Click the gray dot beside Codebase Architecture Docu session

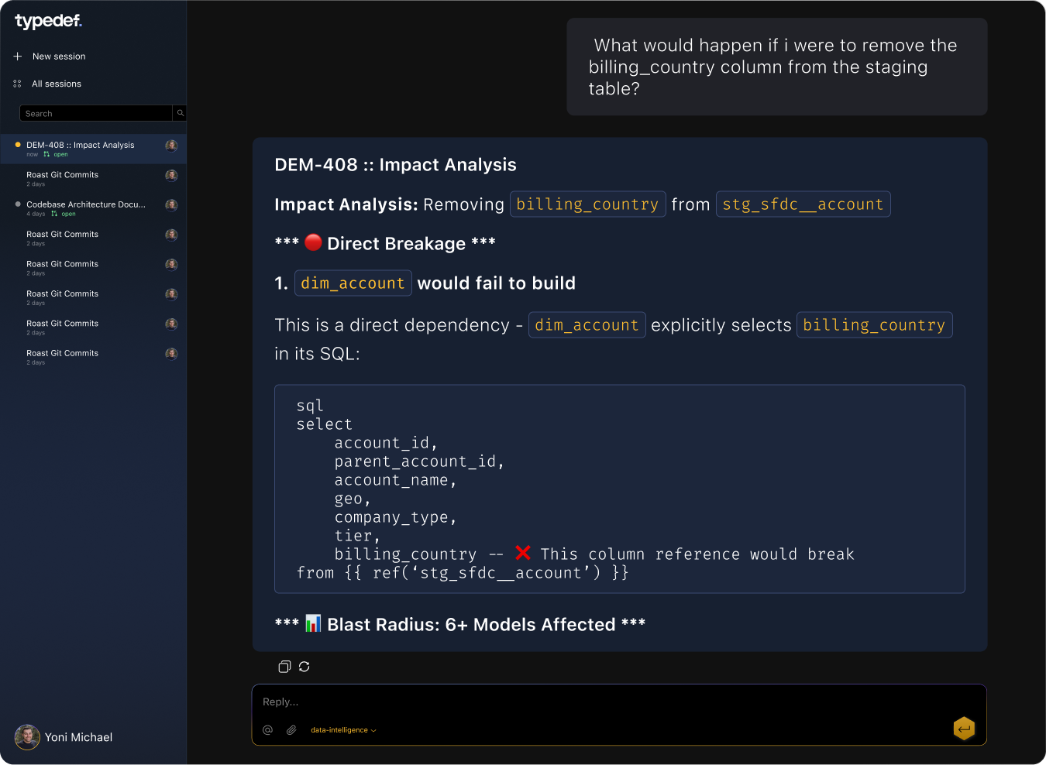click(x=18, y=204)
